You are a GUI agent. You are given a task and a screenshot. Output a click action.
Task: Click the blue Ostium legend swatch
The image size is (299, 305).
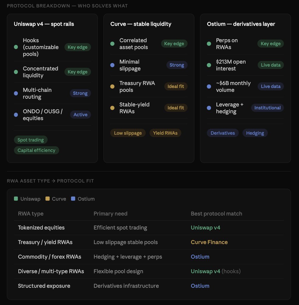(73, 199)
